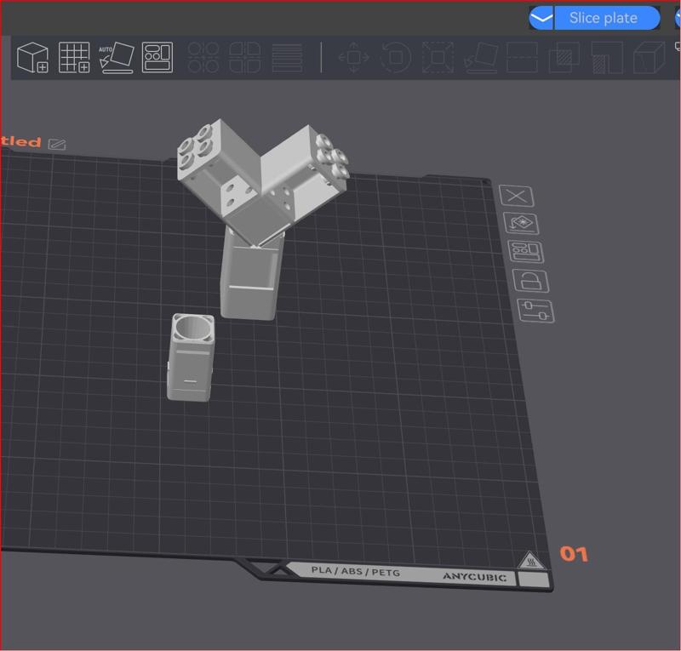Choose the Lay on face tool

click(480, 57)
